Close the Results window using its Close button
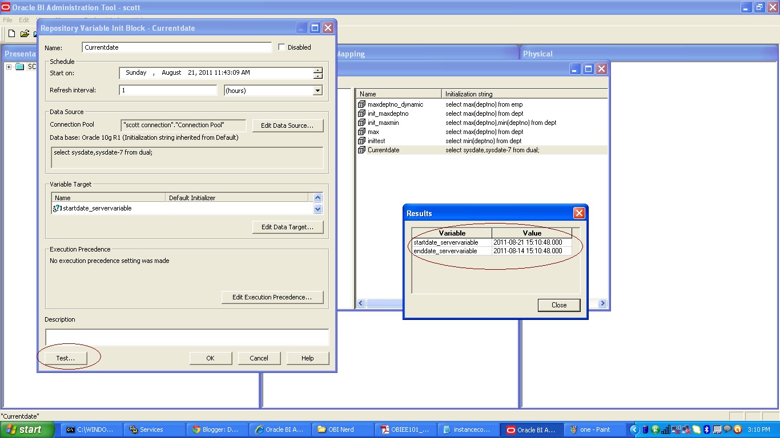This screenshot has height=438, width=780. pyautogui.click(x=558, y=305)
